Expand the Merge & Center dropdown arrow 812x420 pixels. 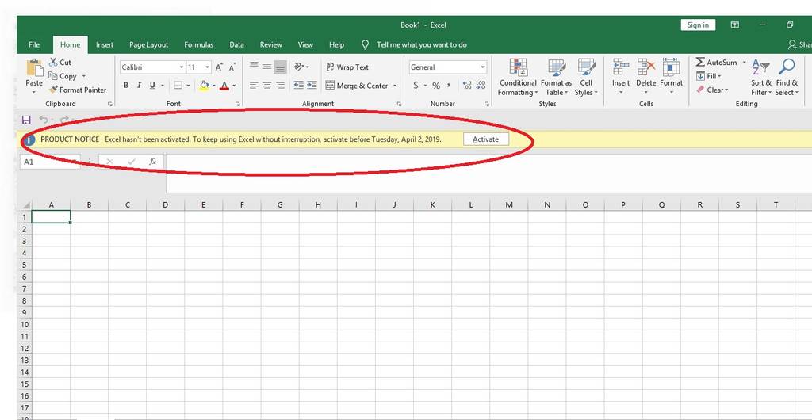point(395,86)
